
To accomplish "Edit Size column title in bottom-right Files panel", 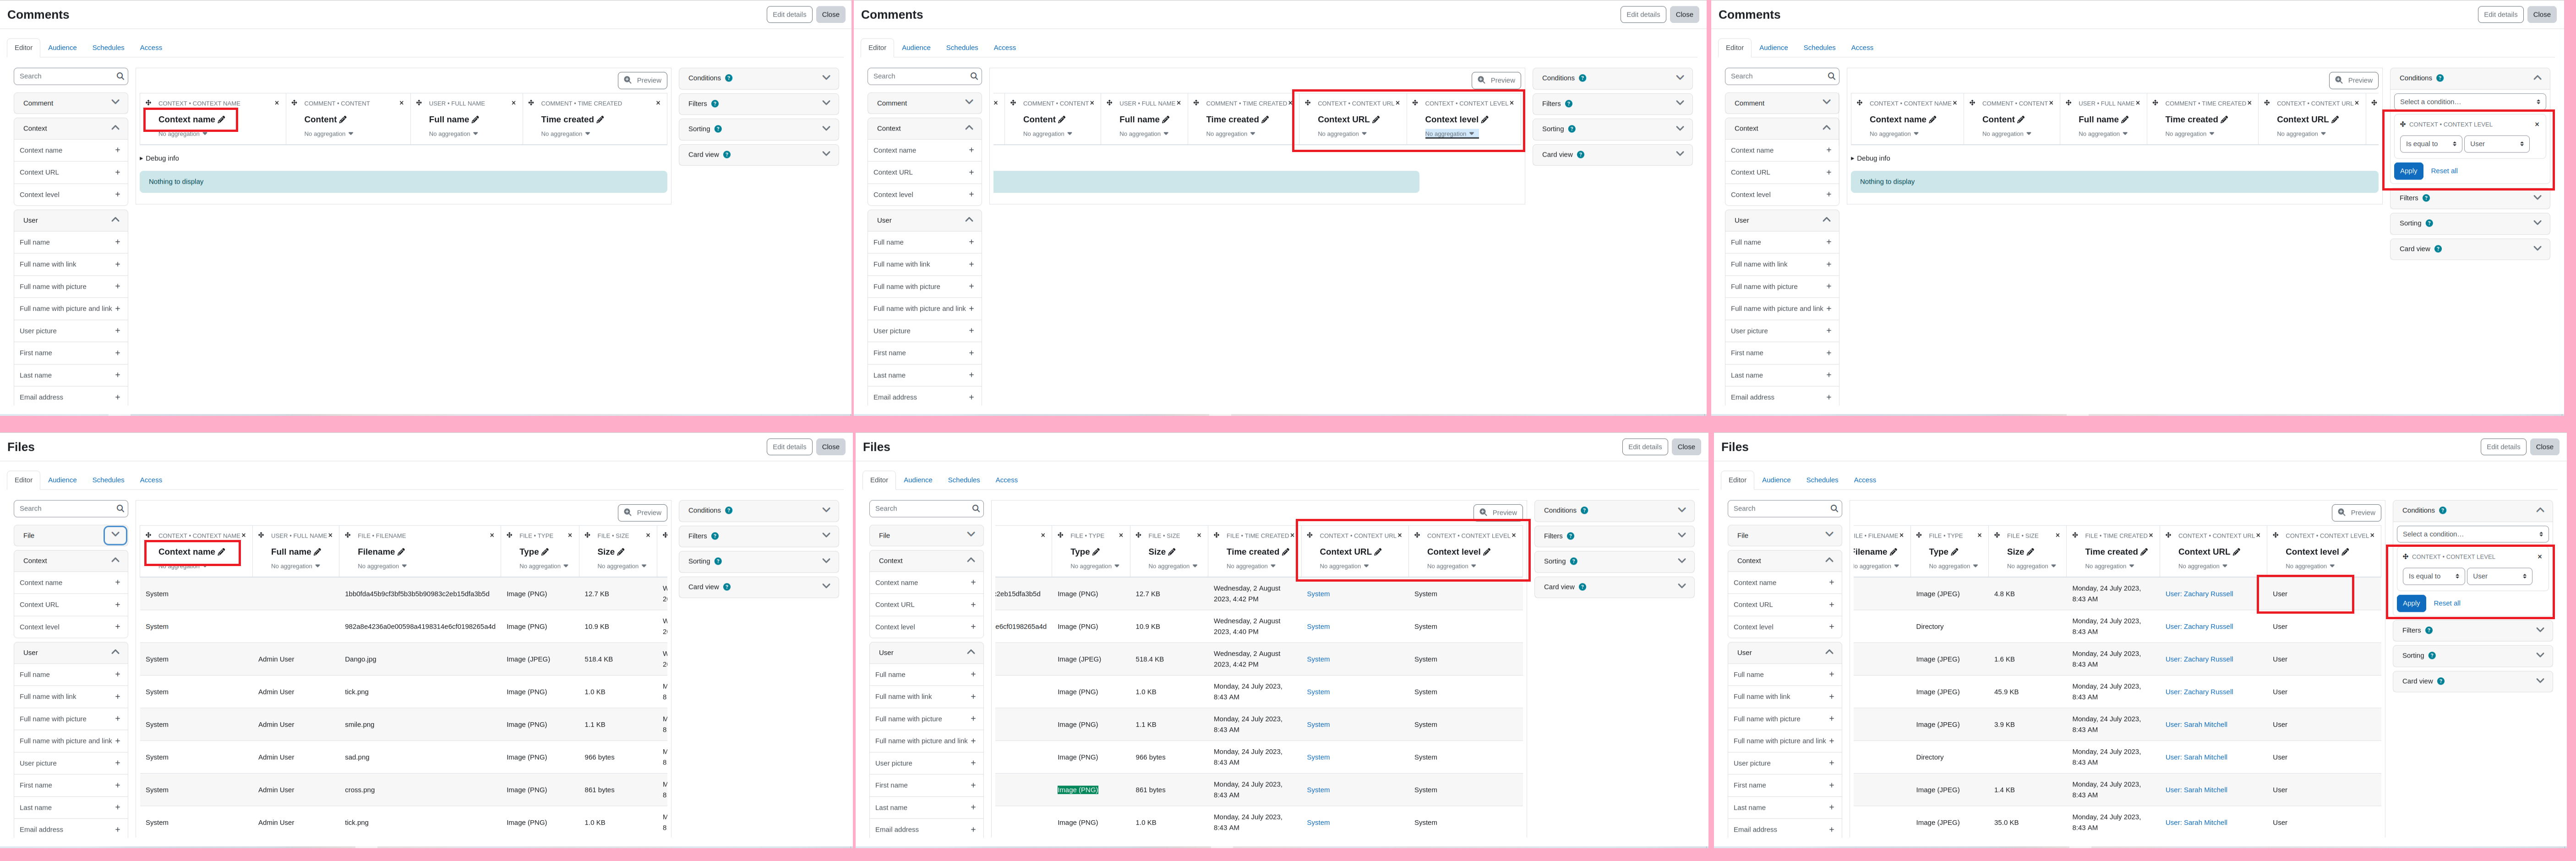I will [x=2031, y=552].
